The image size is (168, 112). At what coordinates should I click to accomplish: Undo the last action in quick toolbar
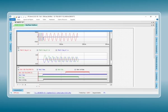coord(21,17)
